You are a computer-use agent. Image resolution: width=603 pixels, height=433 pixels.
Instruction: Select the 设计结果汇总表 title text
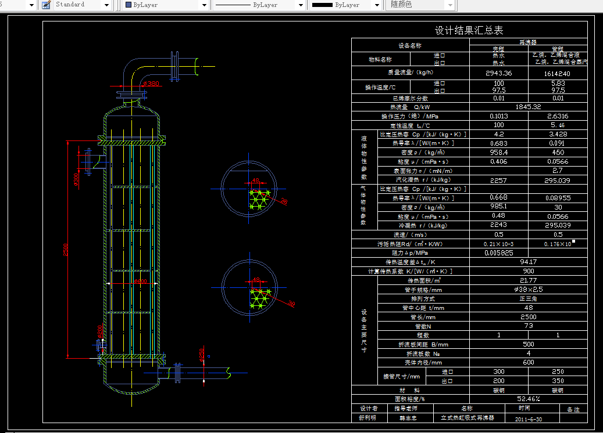tap(469, 30)
